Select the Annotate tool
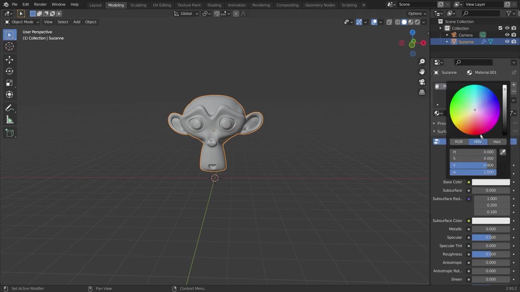The height and width of the screenshot is (292, 520). [10, 108]
